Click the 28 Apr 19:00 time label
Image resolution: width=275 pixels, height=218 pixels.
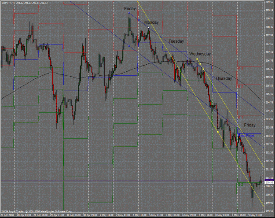[40, 215]
